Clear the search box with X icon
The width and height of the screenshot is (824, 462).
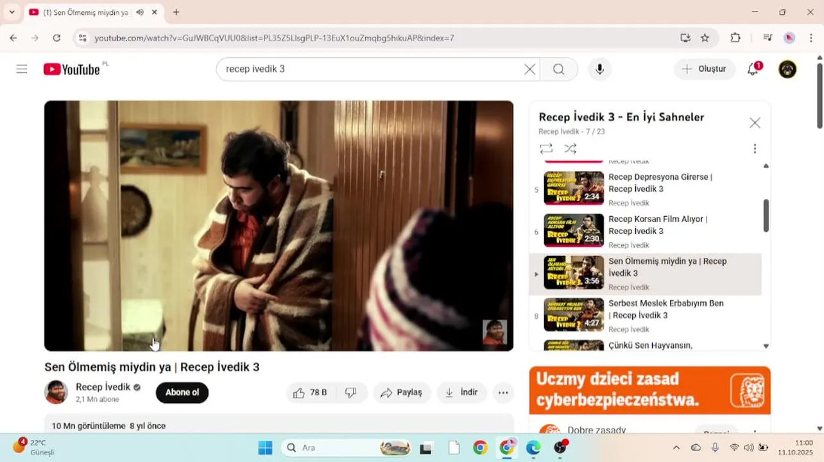tap(529, 69)
